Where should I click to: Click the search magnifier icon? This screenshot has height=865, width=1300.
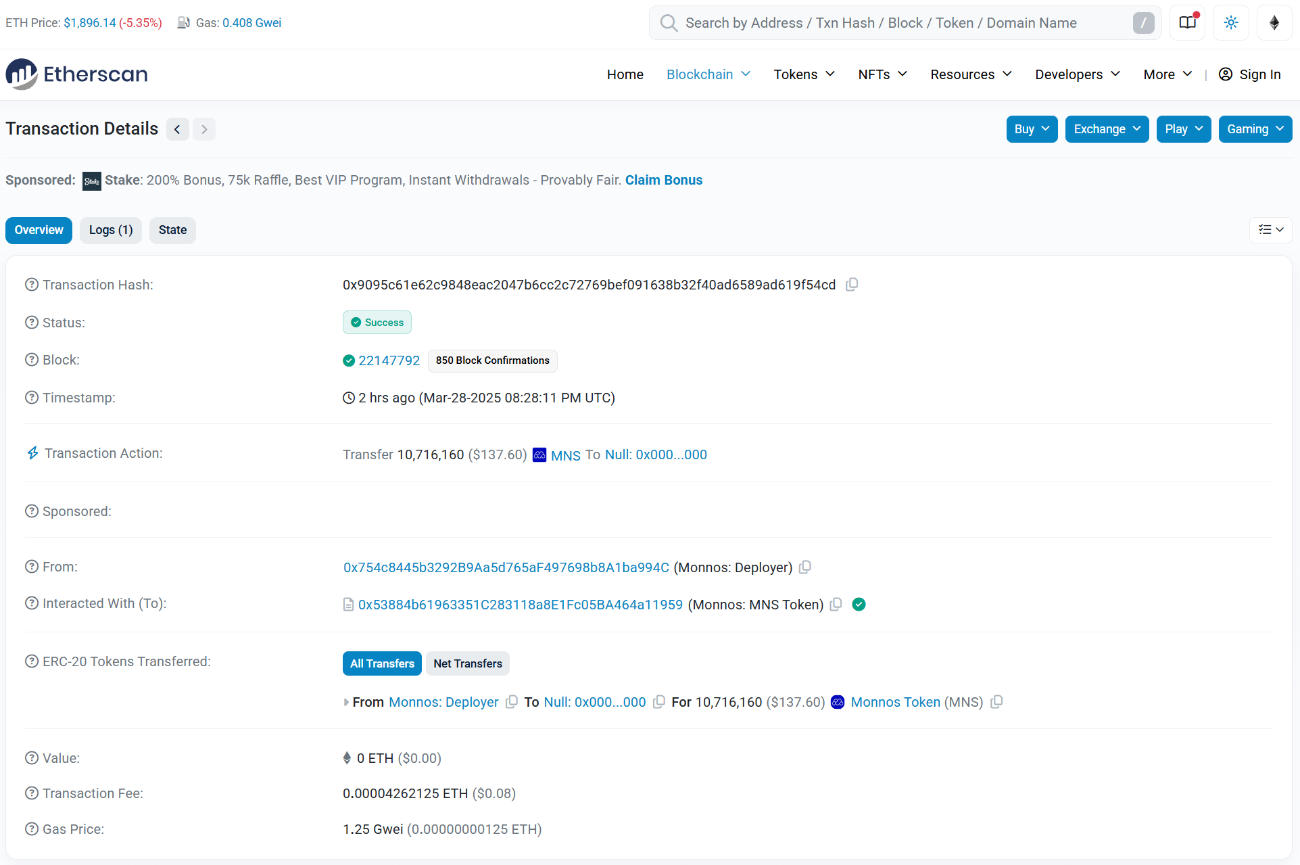(669, 23)
